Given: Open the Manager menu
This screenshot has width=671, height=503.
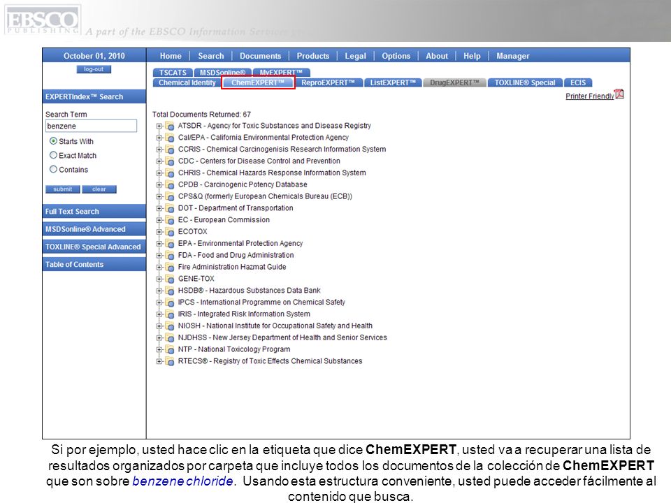Looking at the screenshot, I should pos(512,56).
